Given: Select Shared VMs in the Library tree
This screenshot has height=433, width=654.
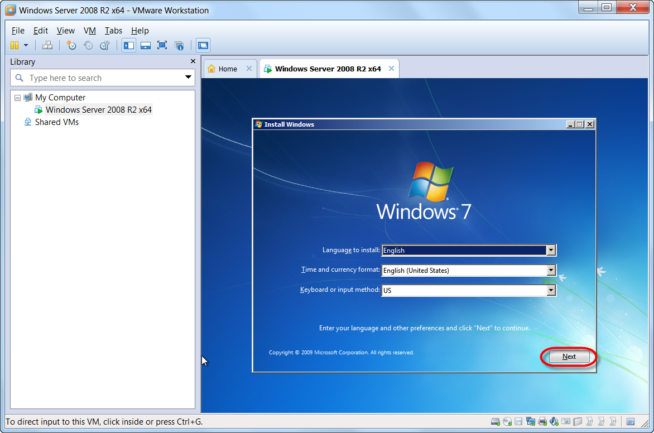Looking at the screenshot, I should pyautogui.click(x=57, y=122).
